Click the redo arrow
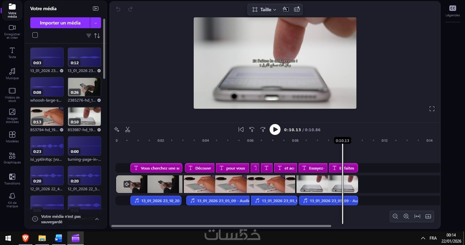This screenshot has height=245, width=465. [130, 9]
